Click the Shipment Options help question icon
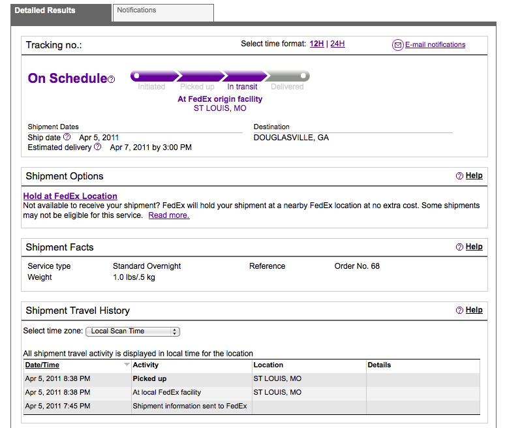The width and height of the screenshot is (505, 428). coord(459,176)
